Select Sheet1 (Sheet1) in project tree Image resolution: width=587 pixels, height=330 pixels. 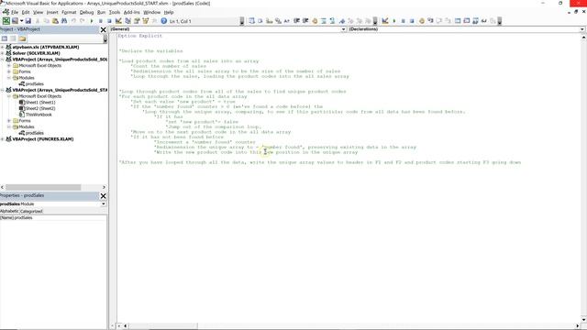37,102
